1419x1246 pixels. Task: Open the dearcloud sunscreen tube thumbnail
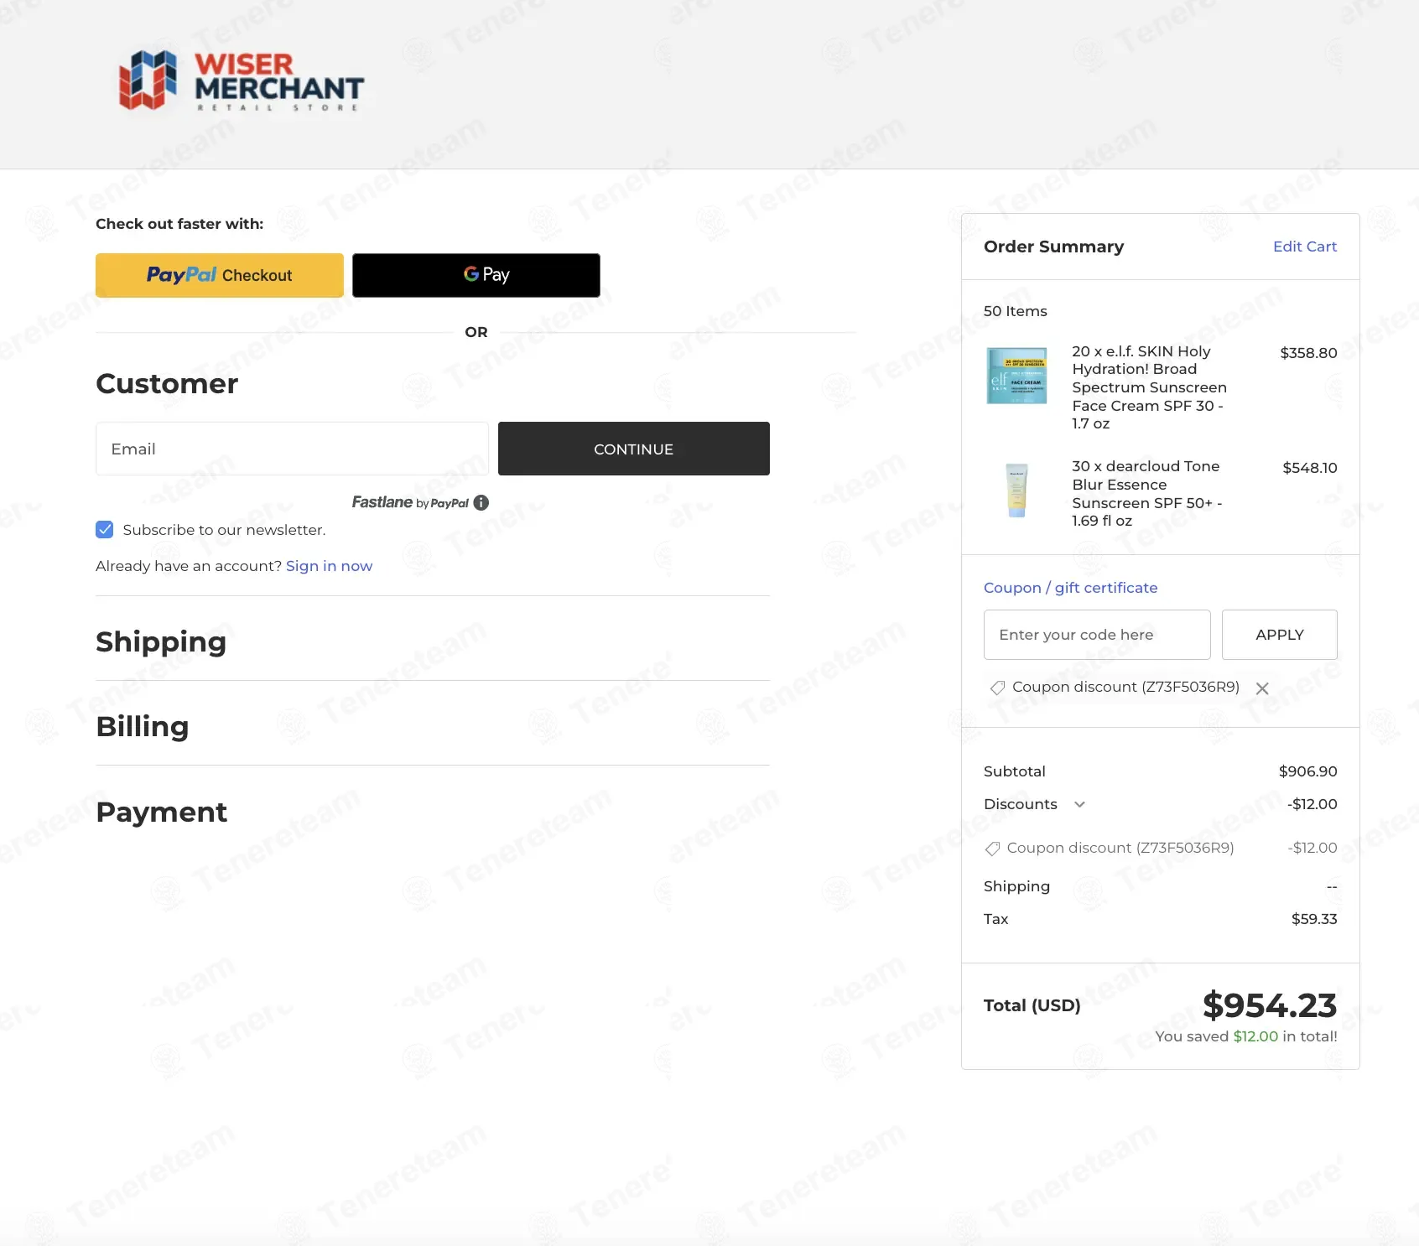pos(1016,491)
